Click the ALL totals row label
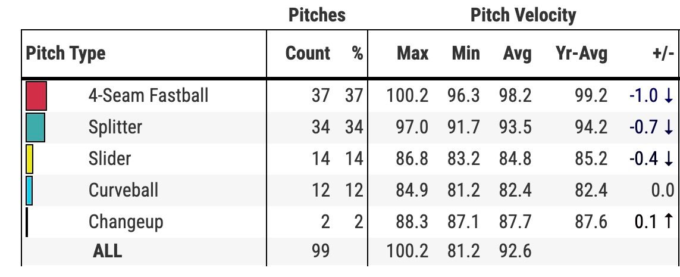This screenshot has height=277, width=680. click(108, 251)
